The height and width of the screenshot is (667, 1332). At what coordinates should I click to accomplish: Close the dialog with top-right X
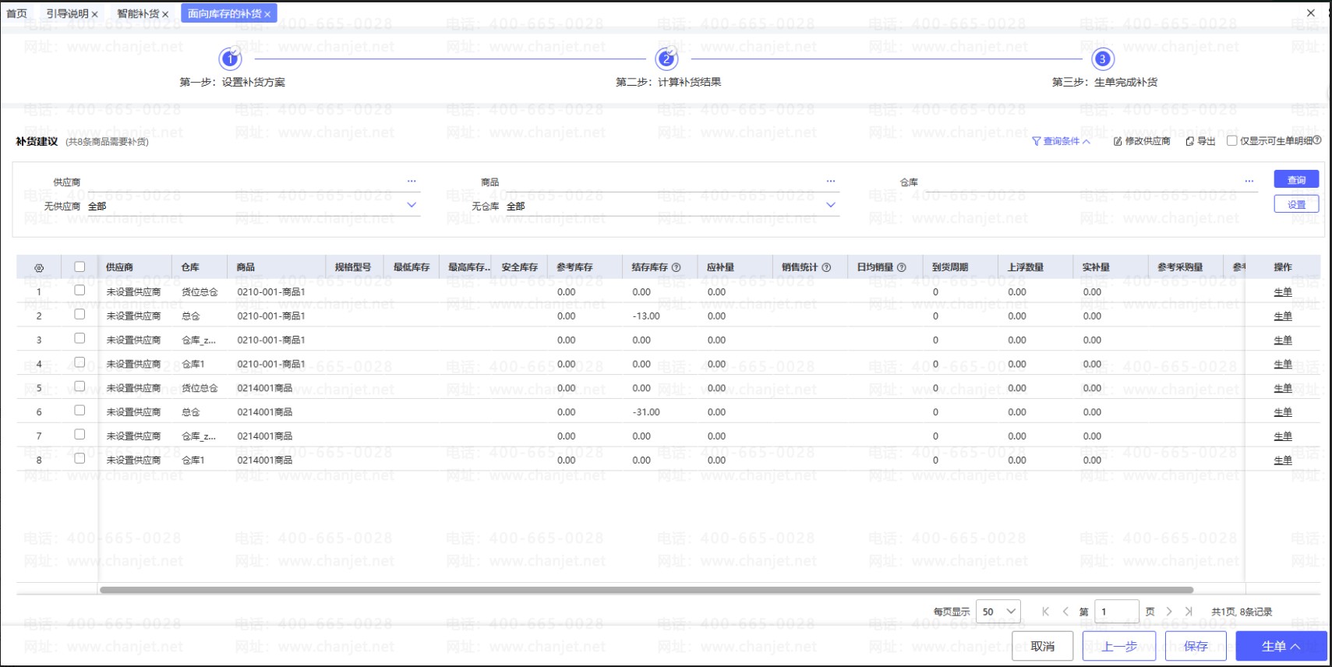pos(1311,13)
